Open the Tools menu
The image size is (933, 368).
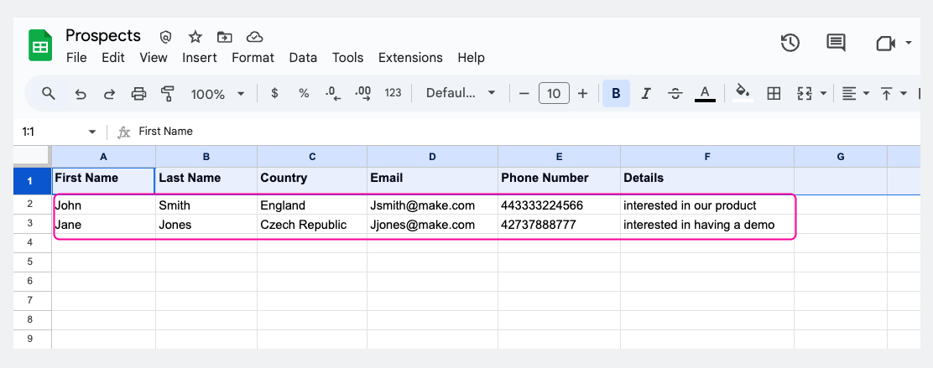[x=347, y=58]
